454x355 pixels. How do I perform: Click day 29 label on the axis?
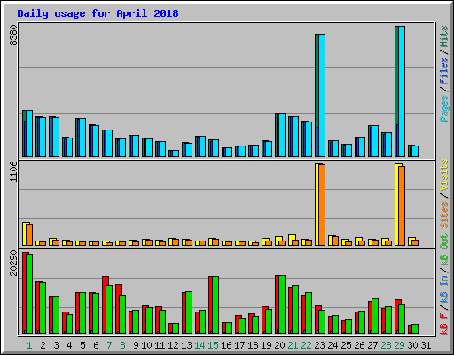tap(399, 345)
